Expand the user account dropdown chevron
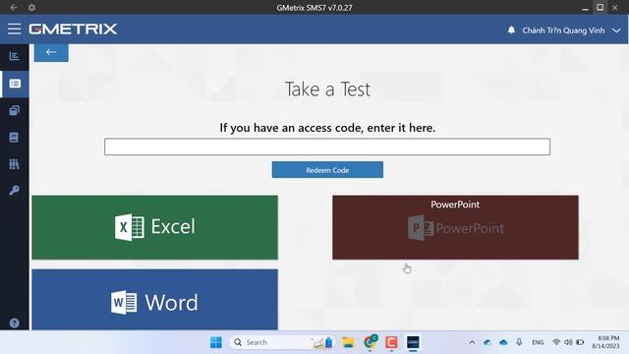 (x=616, y=30)
